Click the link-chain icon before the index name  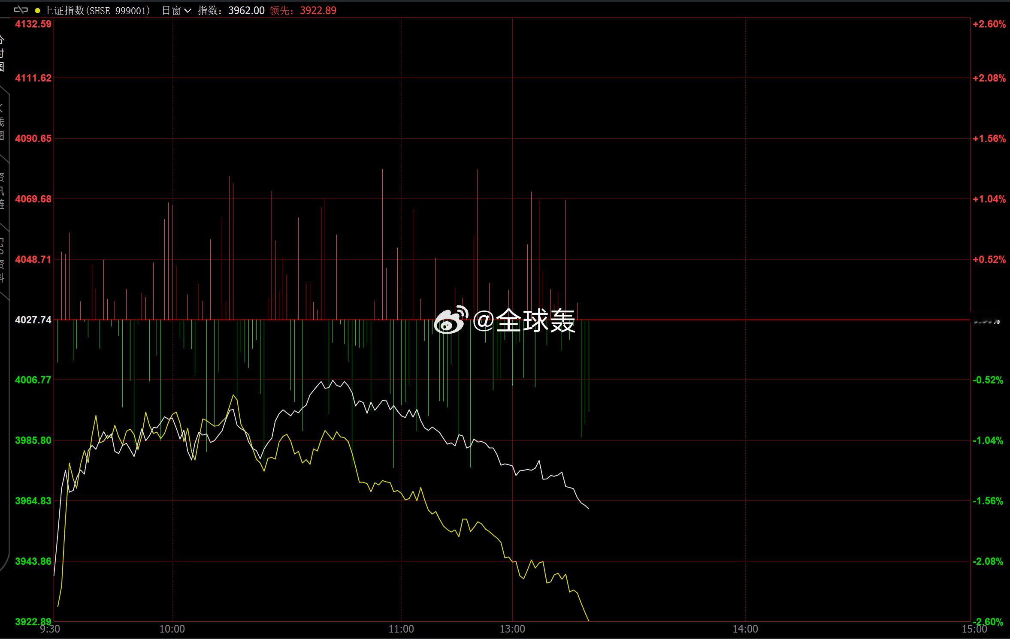21,10
